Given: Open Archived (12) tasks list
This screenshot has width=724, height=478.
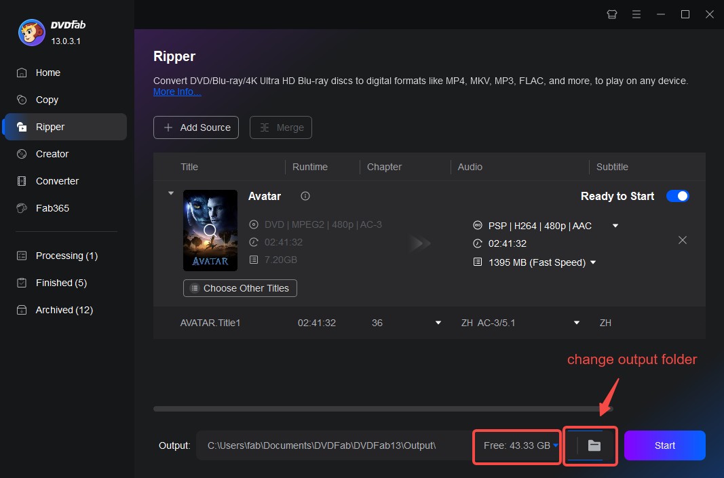Looking at the screenshot, I should tap(63, 310).
